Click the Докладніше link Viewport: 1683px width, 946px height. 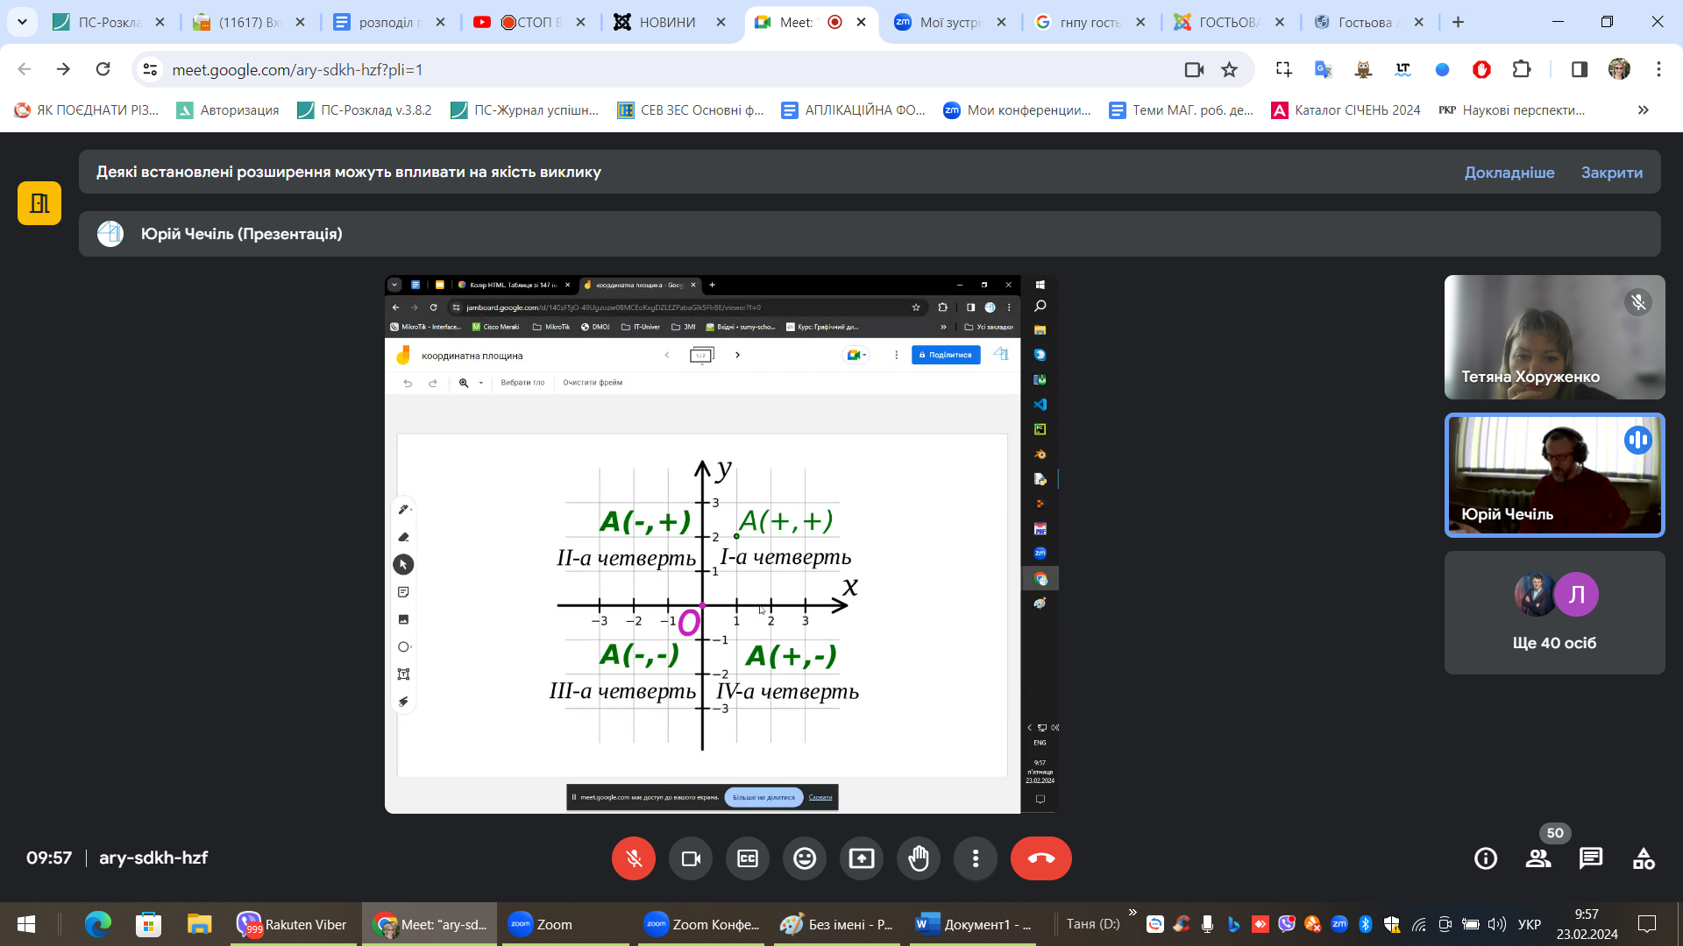(x=1509, y=173)
